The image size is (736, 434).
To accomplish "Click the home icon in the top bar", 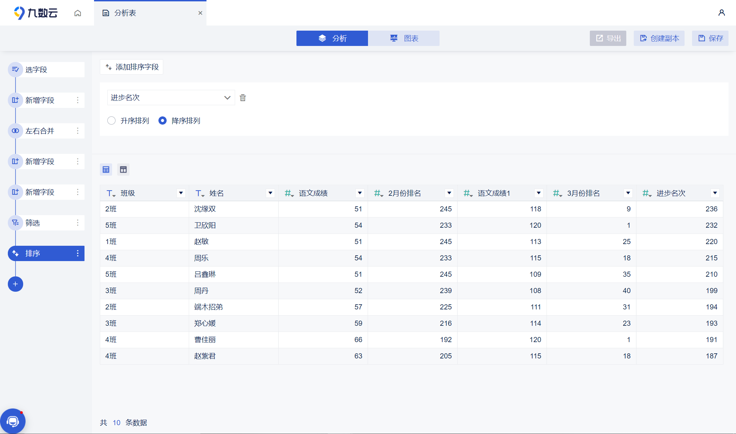I will (x=78, y=13).
